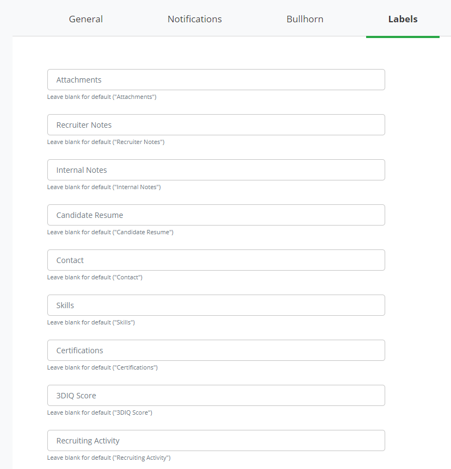Go to the Bullhorn tab
The height and width of the screenshot is (469, 451).
[305, 19]
